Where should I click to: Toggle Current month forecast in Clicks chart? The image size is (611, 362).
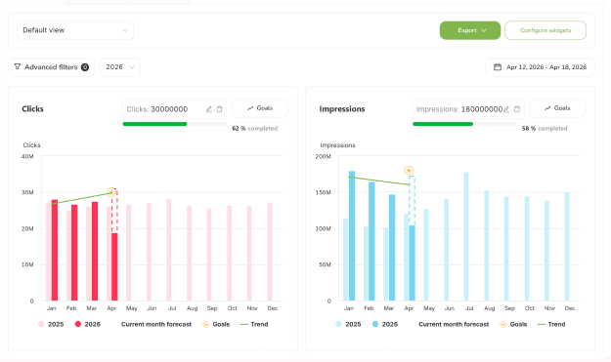tap(155, 324)
